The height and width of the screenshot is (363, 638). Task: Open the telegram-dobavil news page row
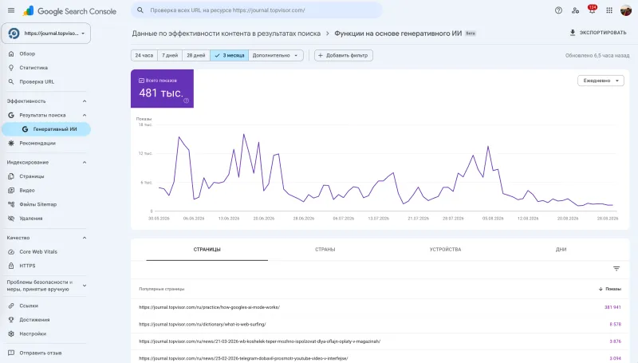[380, 357]
